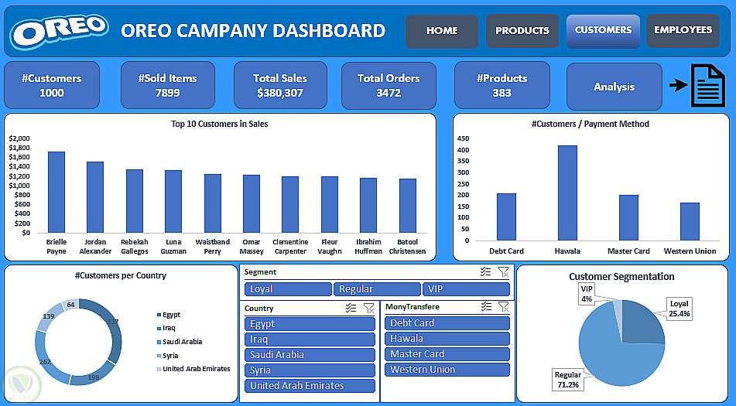Click the Luna Guzman axis label
736x406 pixels.
[173, 247]
